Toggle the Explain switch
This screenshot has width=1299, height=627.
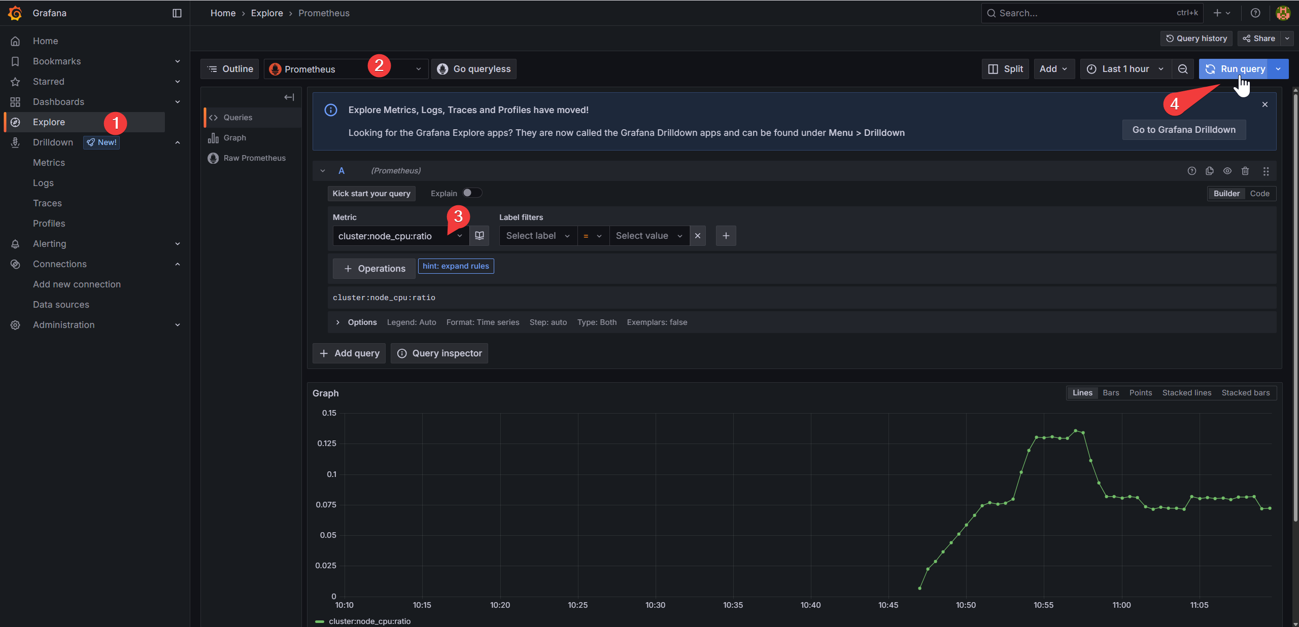pos(472,193)
